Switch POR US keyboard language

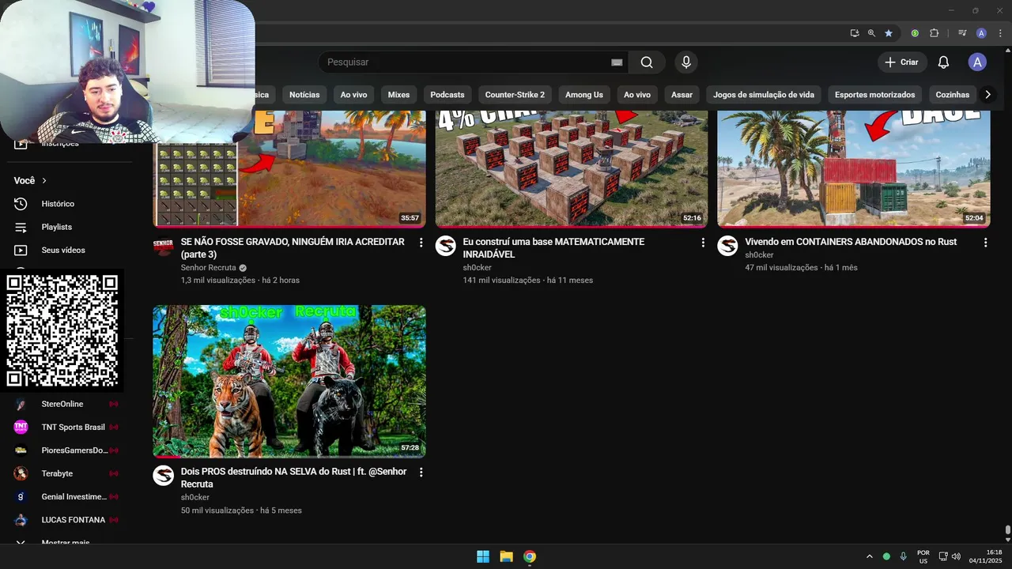tap(923, 556)
